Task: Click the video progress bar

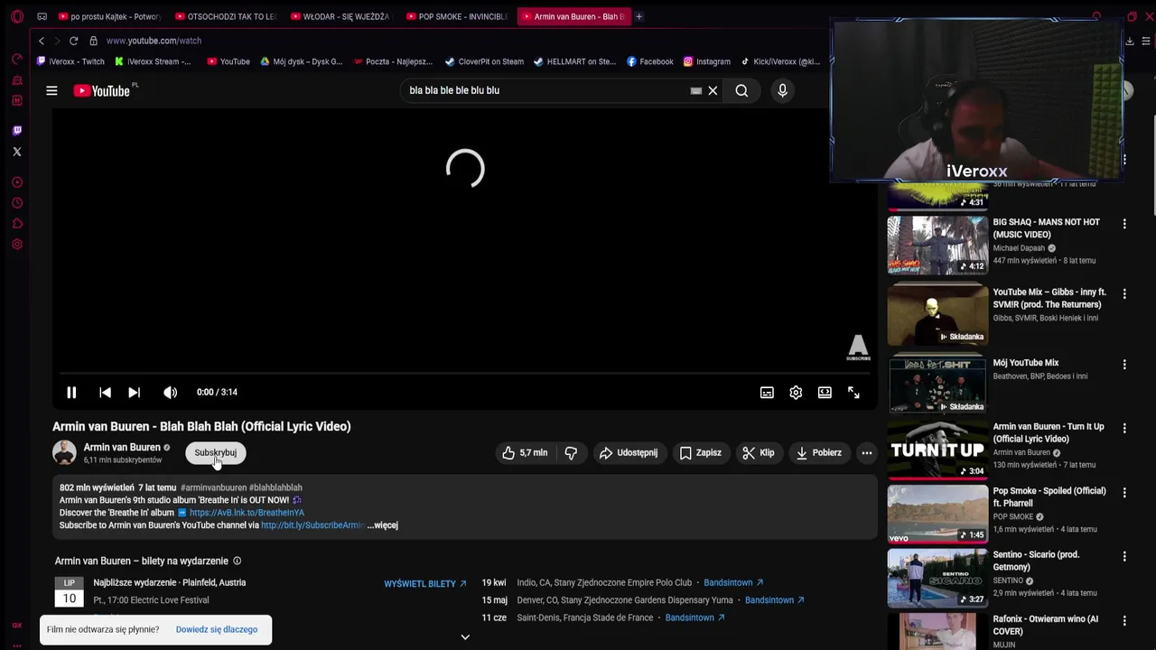Action: (x=464, y=372)
